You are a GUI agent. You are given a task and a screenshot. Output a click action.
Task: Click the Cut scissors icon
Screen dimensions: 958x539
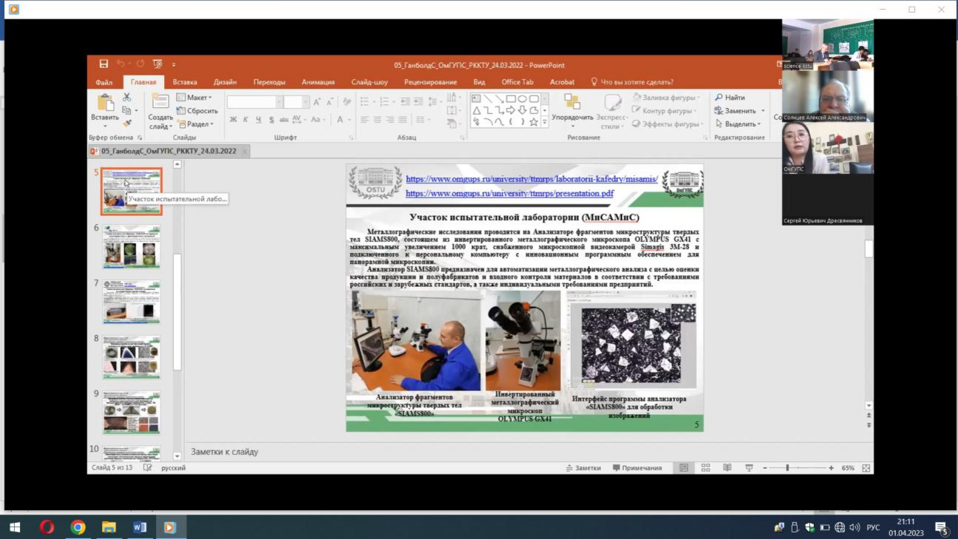pyautogui.click(x=126, y=98)
